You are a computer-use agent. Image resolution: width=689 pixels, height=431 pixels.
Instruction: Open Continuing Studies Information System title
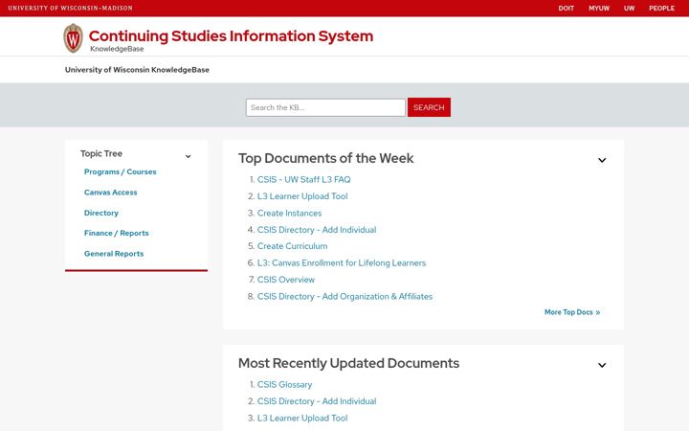click(x=232, y=35)
